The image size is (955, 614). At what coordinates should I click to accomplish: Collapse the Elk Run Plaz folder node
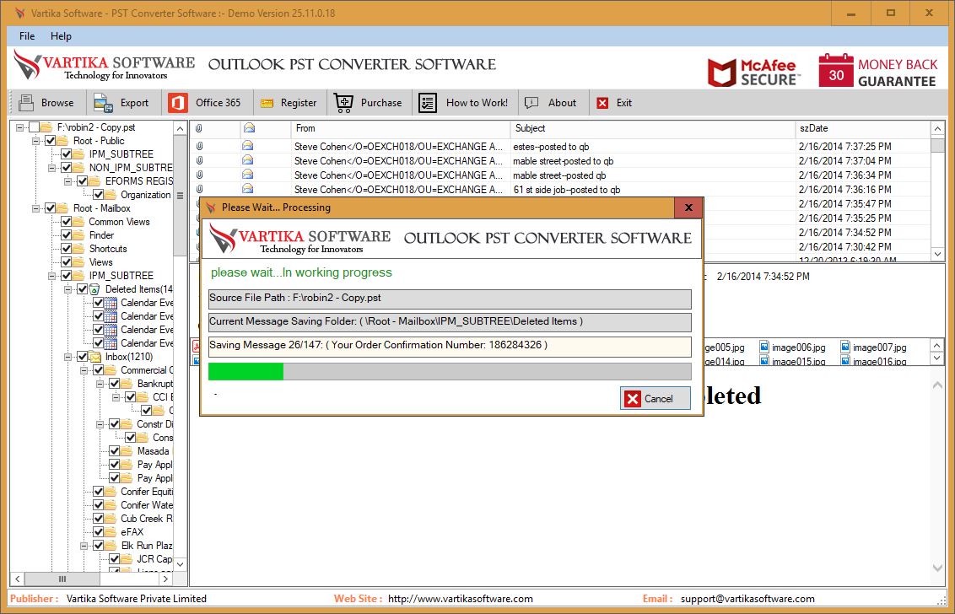(84, 545)
